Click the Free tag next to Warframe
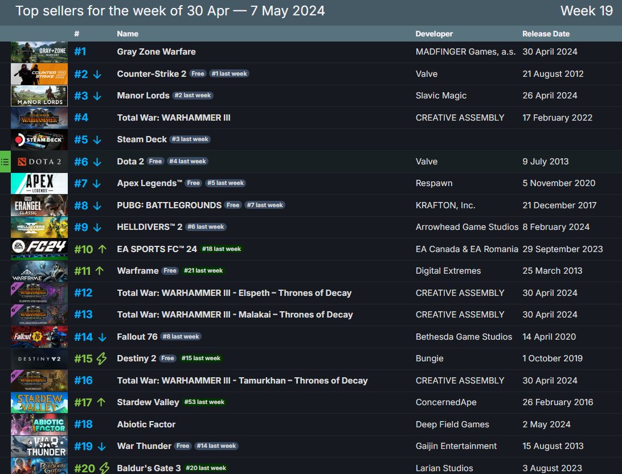Viewport: 622px width, 474px height. pyautogui.click(x=170, y=271)
